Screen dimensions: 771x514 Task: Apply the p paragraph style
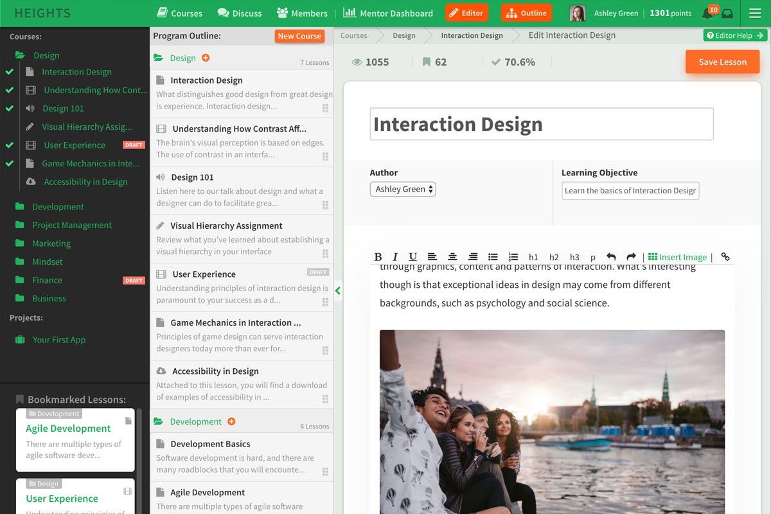[x=593, y=258]
